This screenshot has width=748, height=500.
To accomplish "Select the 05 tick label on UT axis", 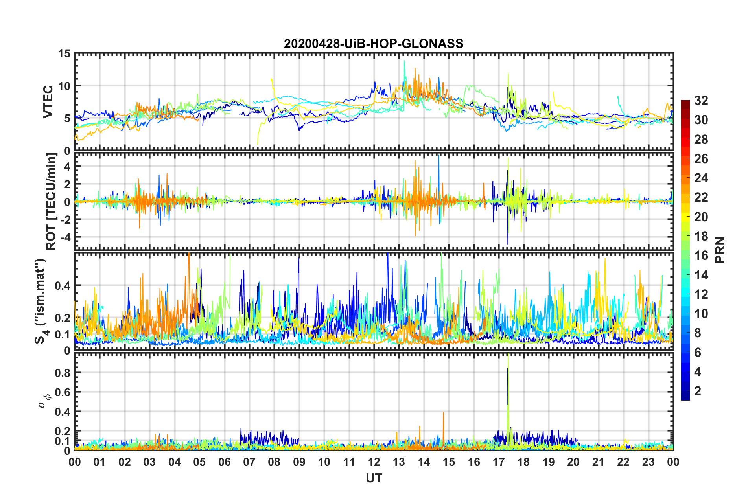I will (199, 462).
